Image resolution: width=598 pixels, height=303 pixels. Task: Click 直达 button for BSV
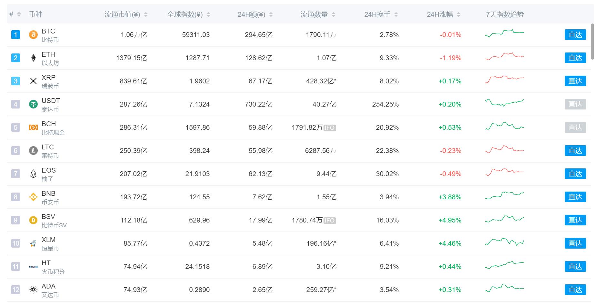click(x=575, y=220)
